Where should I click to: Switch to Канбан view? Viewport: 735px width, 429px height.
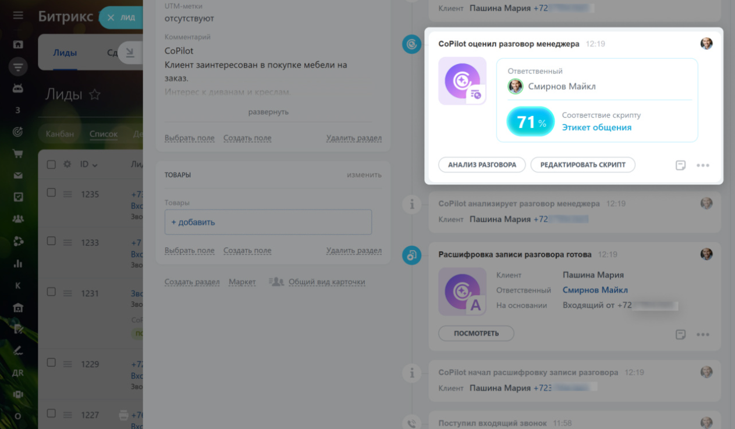pos(60,134)
